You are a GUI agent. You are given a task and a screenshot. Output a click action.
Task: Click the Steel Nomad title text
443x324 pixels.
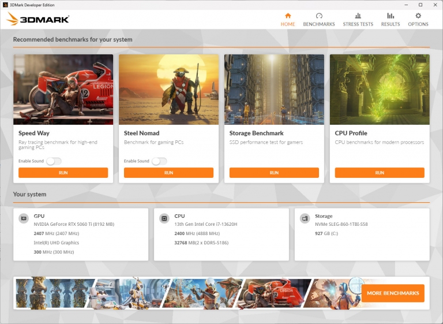141,133
